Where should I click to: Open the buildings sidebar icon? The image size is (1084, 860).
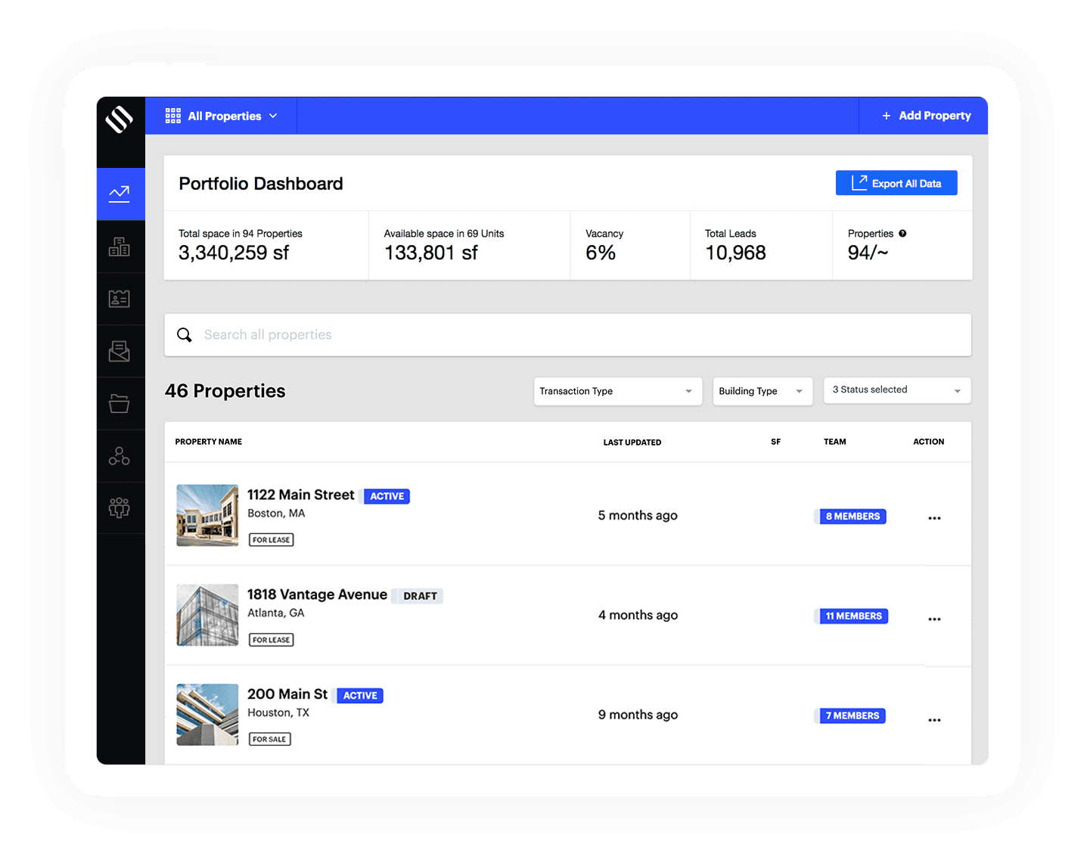pos(120,247)
